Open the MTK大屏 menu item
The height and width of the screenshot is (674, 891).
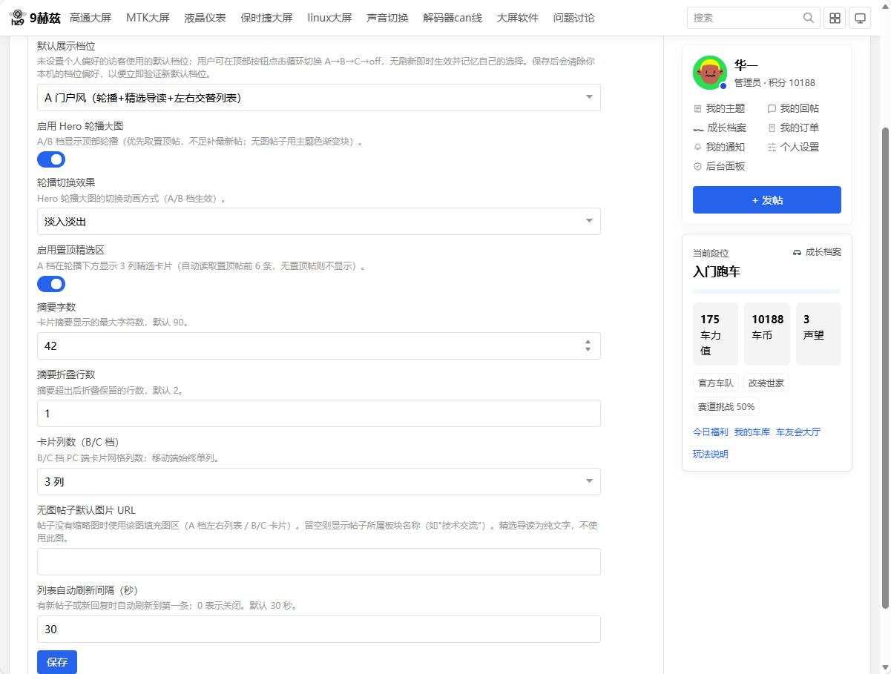[148, 18]
